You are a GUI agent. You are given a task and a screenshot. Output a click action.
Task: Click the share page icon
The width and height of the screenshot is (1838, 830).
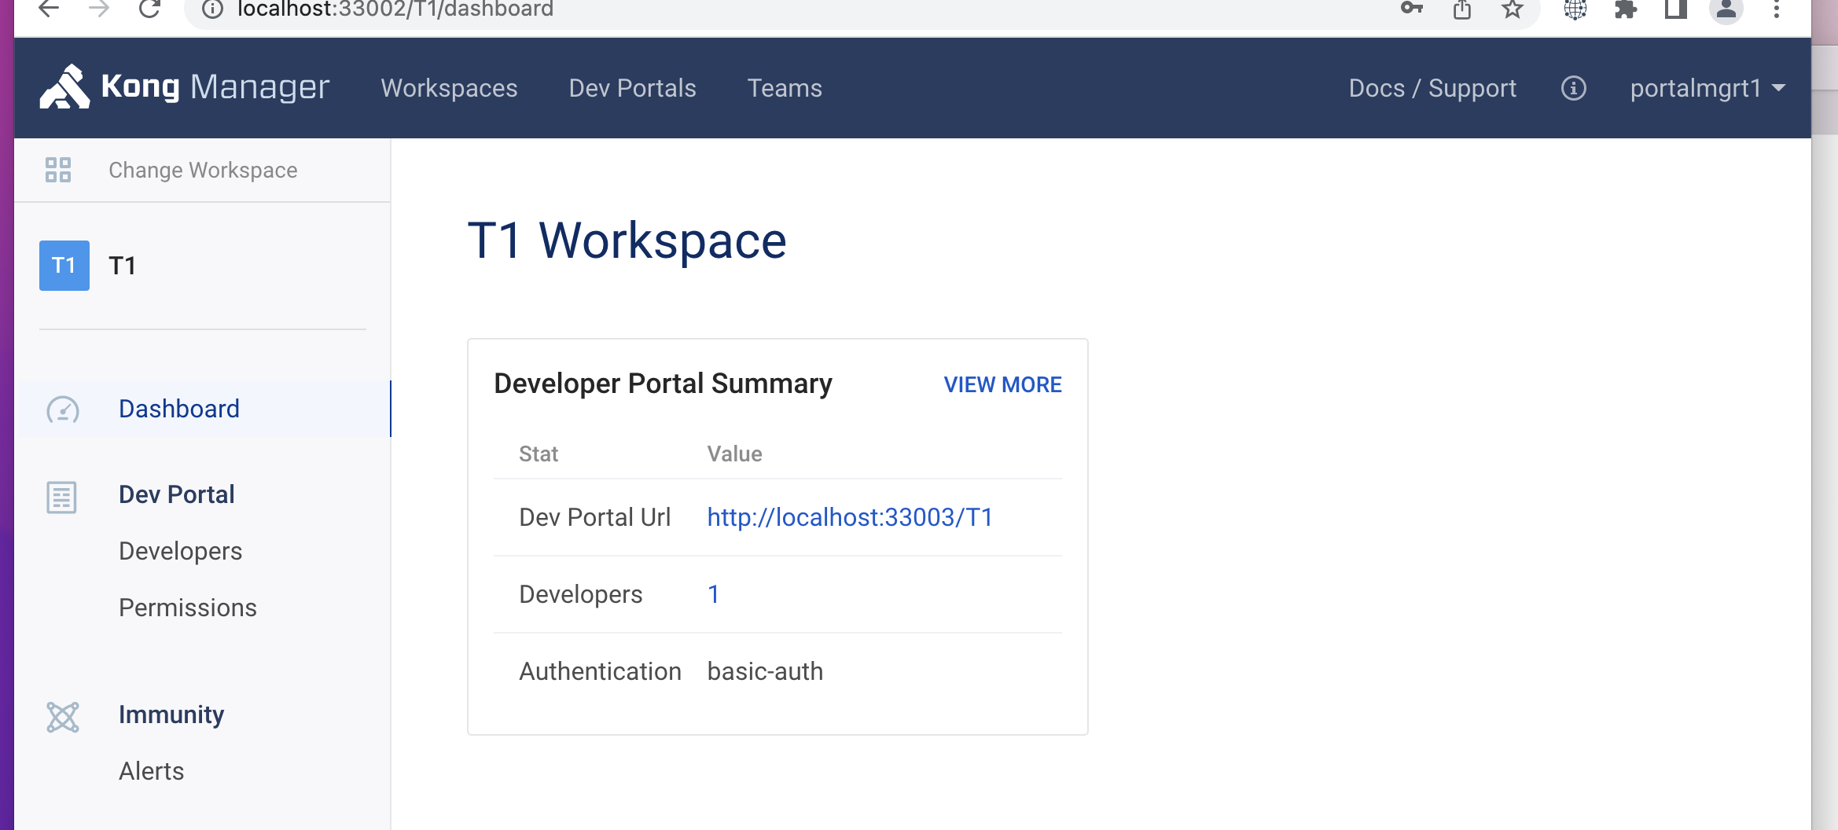(1462, 9)
